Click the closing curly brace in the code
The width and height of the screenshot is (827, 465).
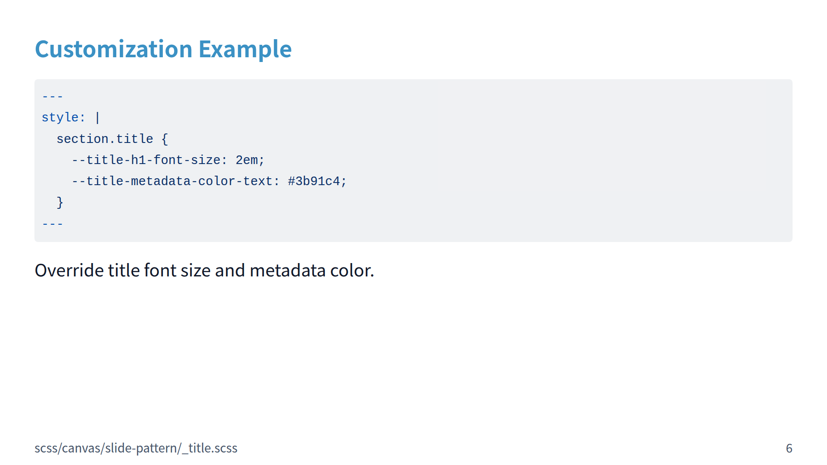(60, 202)
